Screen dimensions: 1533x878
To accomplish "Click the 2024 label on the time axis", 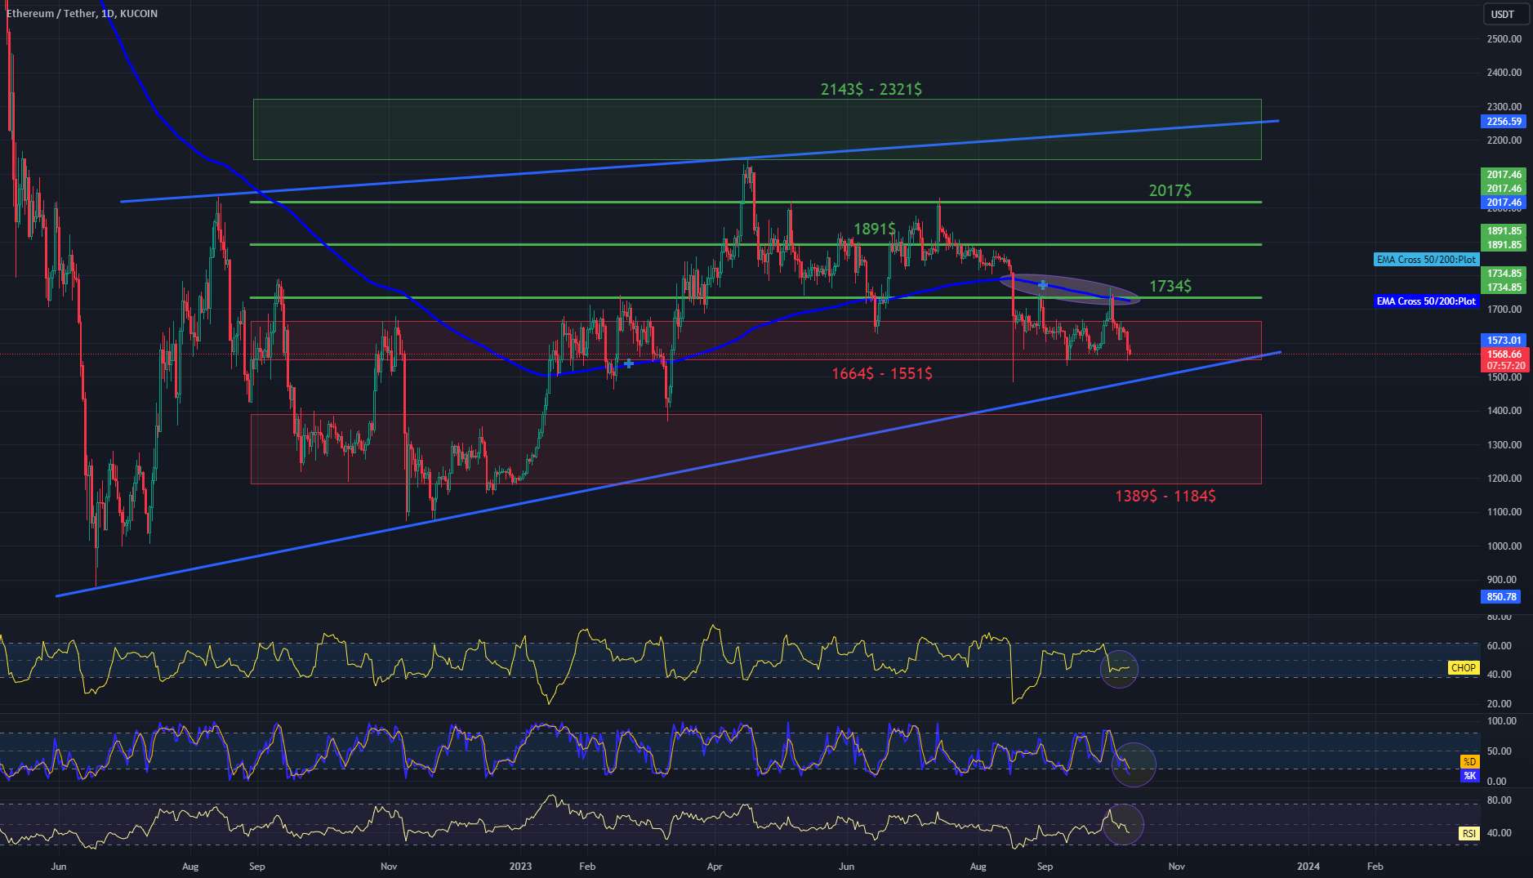I will 1308,866.
